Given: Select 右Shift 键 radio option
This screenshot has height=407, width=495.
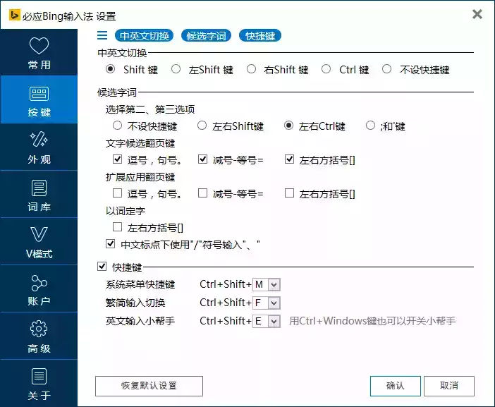Looking at the screenshot, I should pyautogui.click(x=251, y=69).
